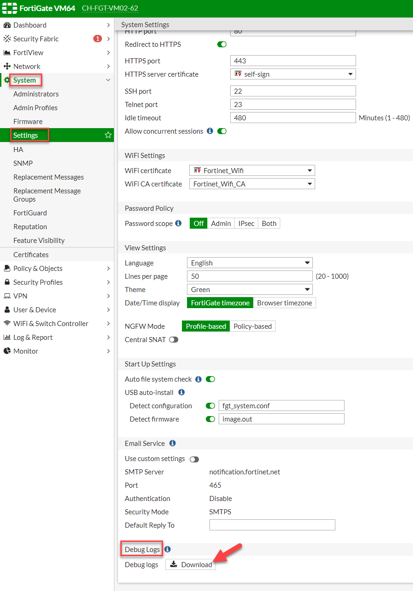
Task: Click info icon beside USB auto-install
Action: click(181, 392)
